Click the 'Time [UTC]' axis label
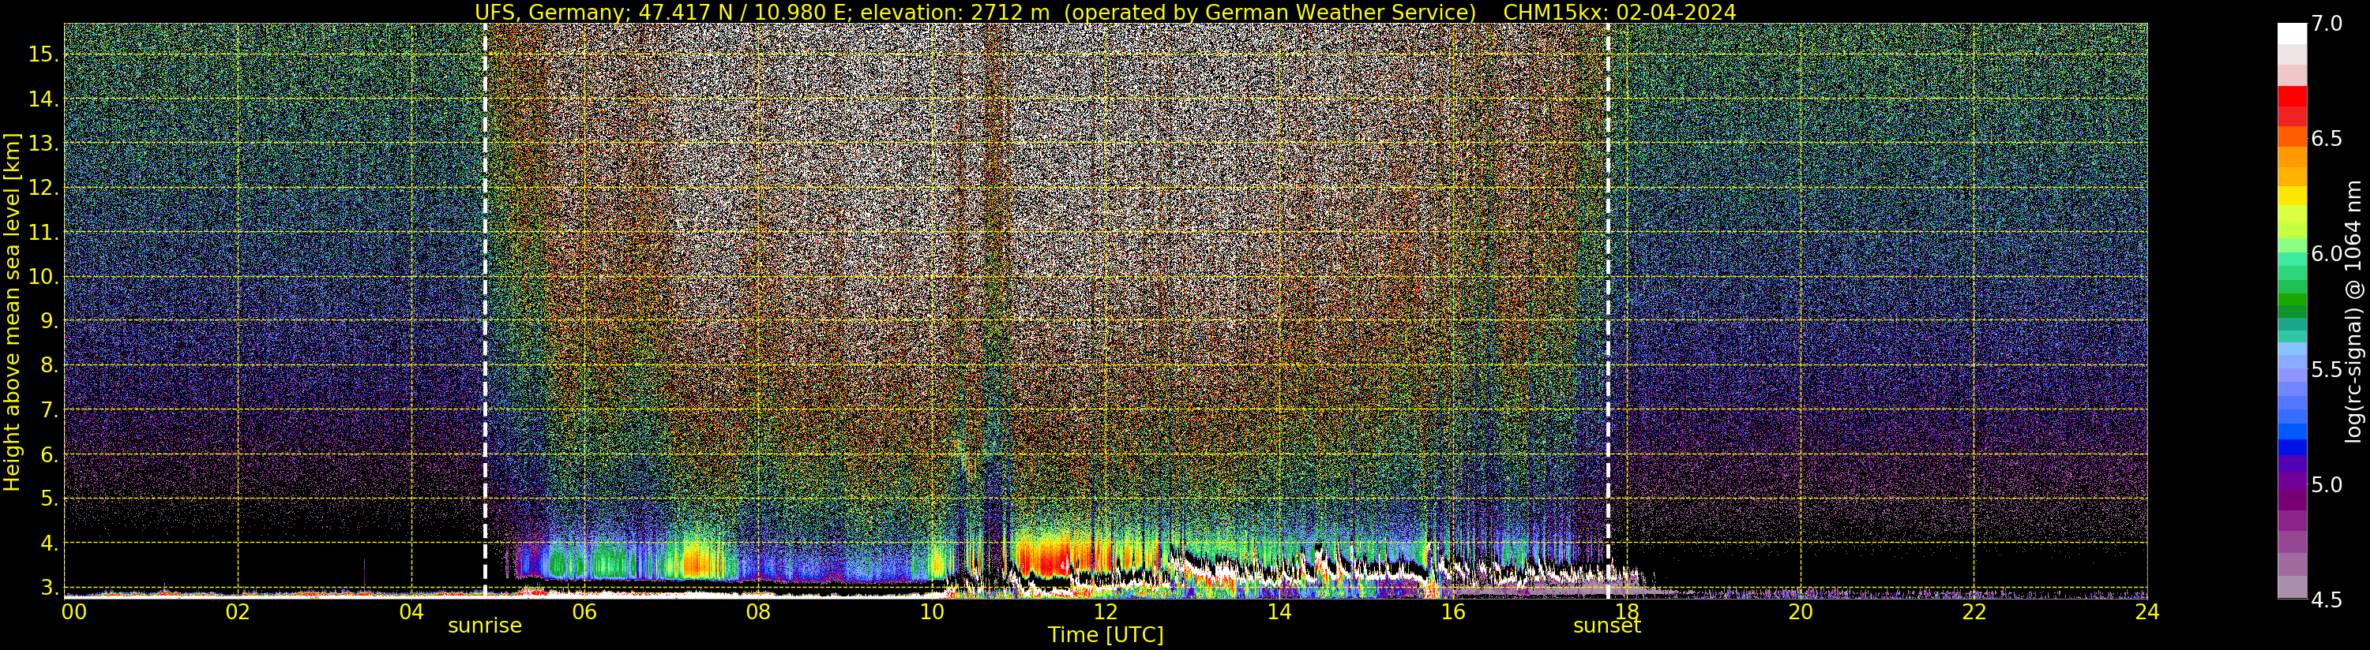This screenshot has height=650, width=2370. [1105, 634]
